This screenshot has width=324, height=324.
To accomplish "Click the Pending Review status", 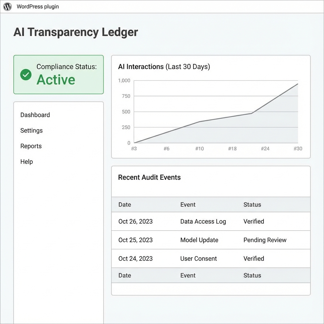I will coord(265,240).
